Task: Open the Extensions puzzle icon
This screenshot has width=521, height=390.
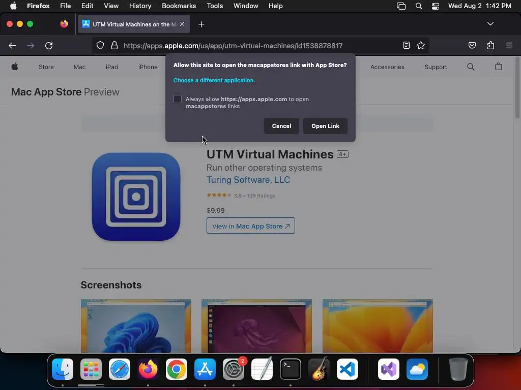Action: click(x=490, y=45)
